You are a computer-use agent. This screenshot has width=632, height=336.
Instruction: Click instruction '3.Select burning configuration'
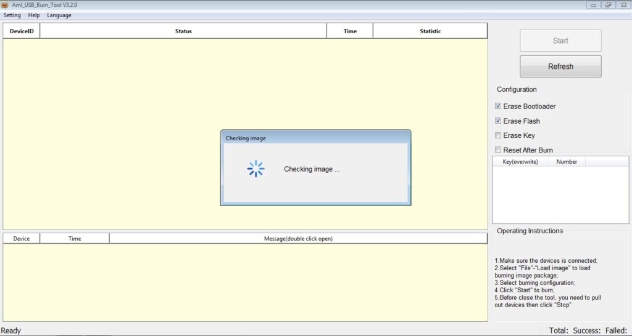pos(535,282)
